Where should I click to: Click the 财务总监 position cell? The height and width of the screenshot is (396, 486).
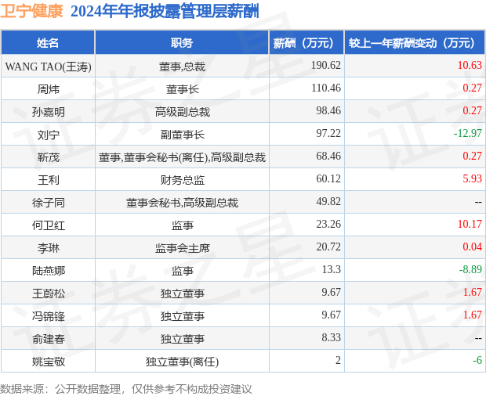pos(182,180)
